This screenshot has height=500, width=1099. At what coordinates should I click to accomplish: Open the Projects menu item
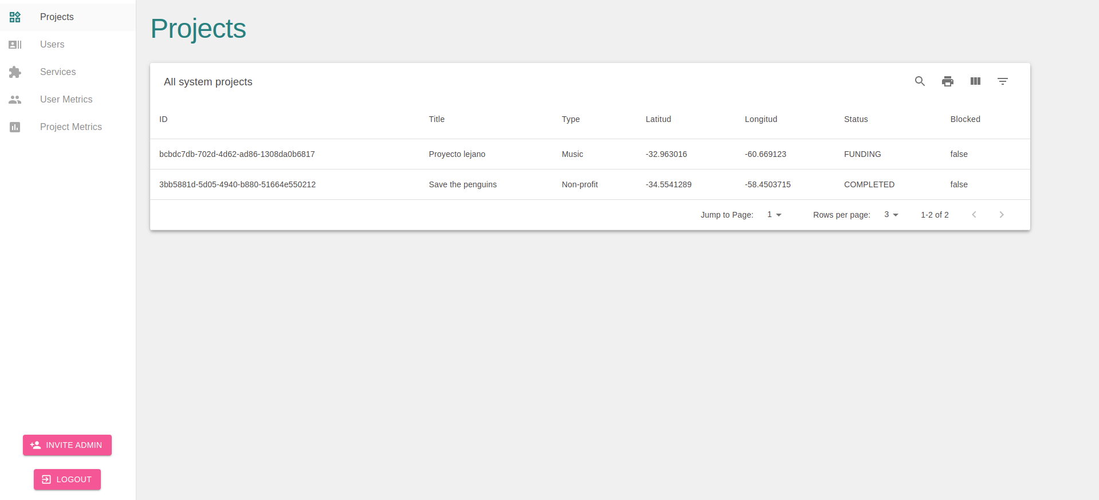click(x=68, y=17)
